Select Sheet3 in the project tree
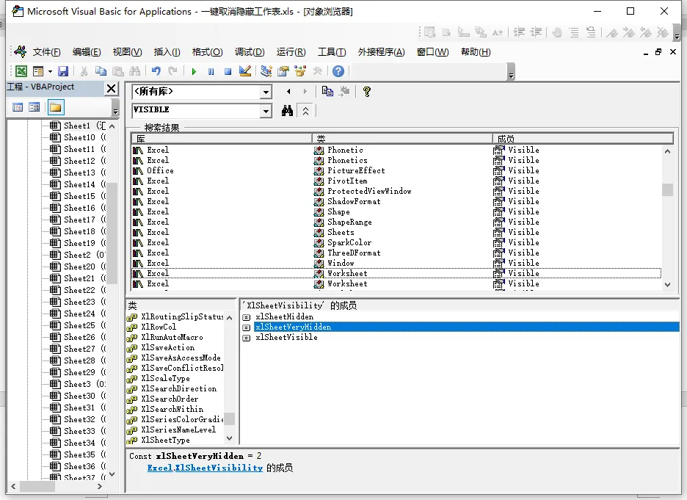687x500 pixels. pos(77,384)
